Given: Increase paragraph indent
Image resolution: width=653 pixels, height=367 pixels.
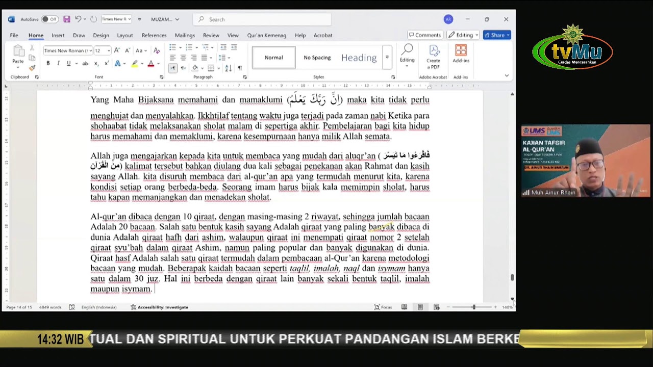Looking at the screenshot, I should (x=234, y=47).
